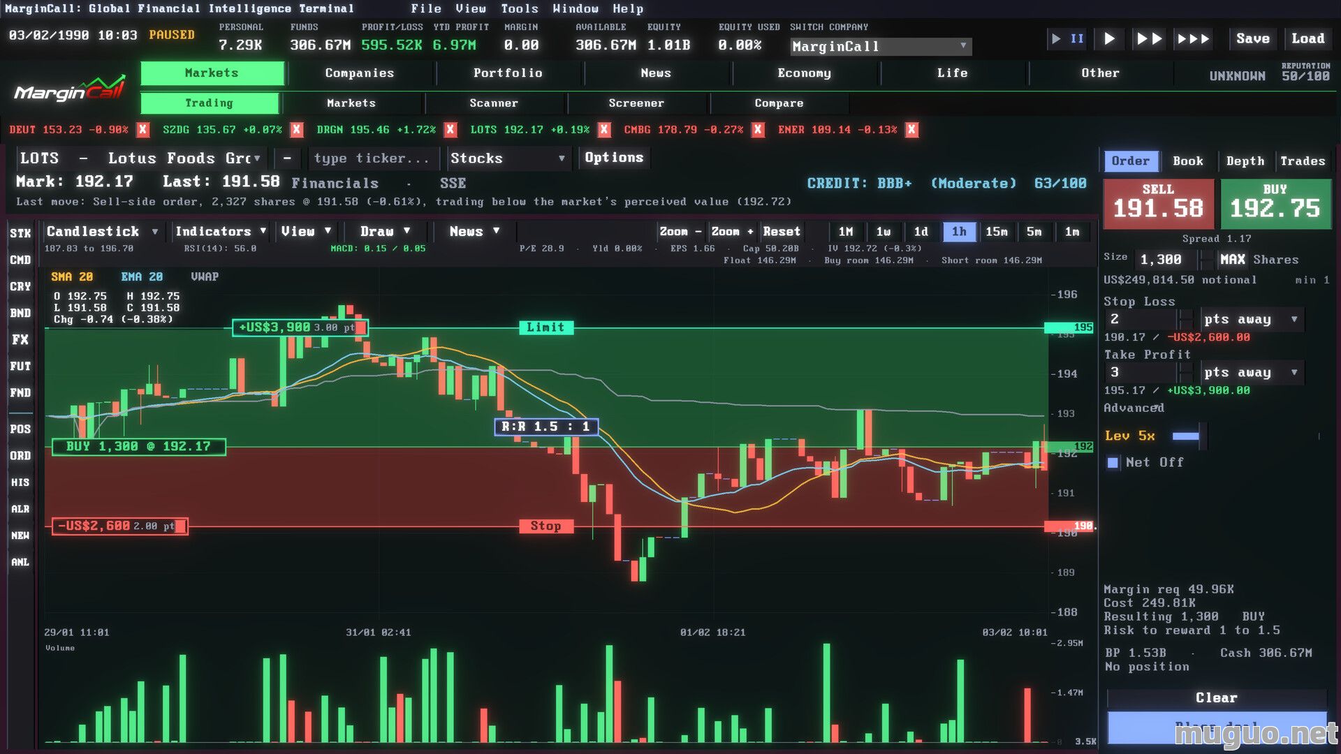
Task: Click the green BUY 192.75 button
Action: click(1275, 203)
